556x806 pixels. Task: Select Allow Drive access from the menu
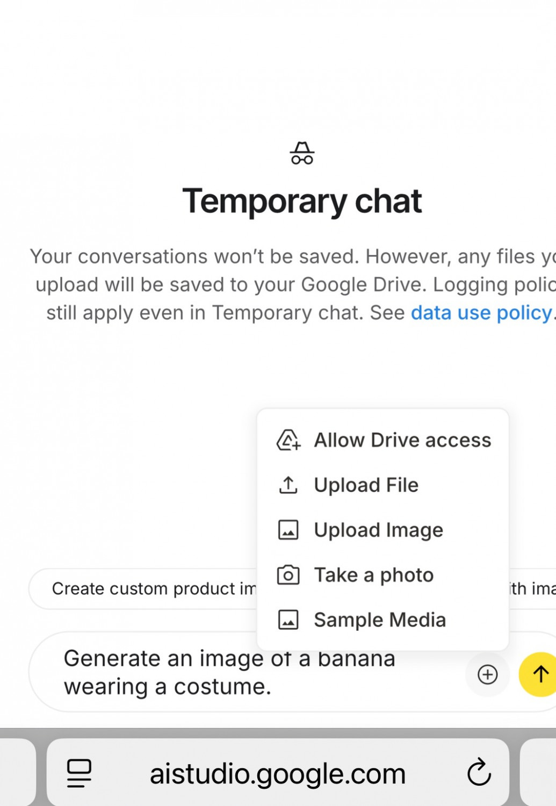click(x=402, y=440)
